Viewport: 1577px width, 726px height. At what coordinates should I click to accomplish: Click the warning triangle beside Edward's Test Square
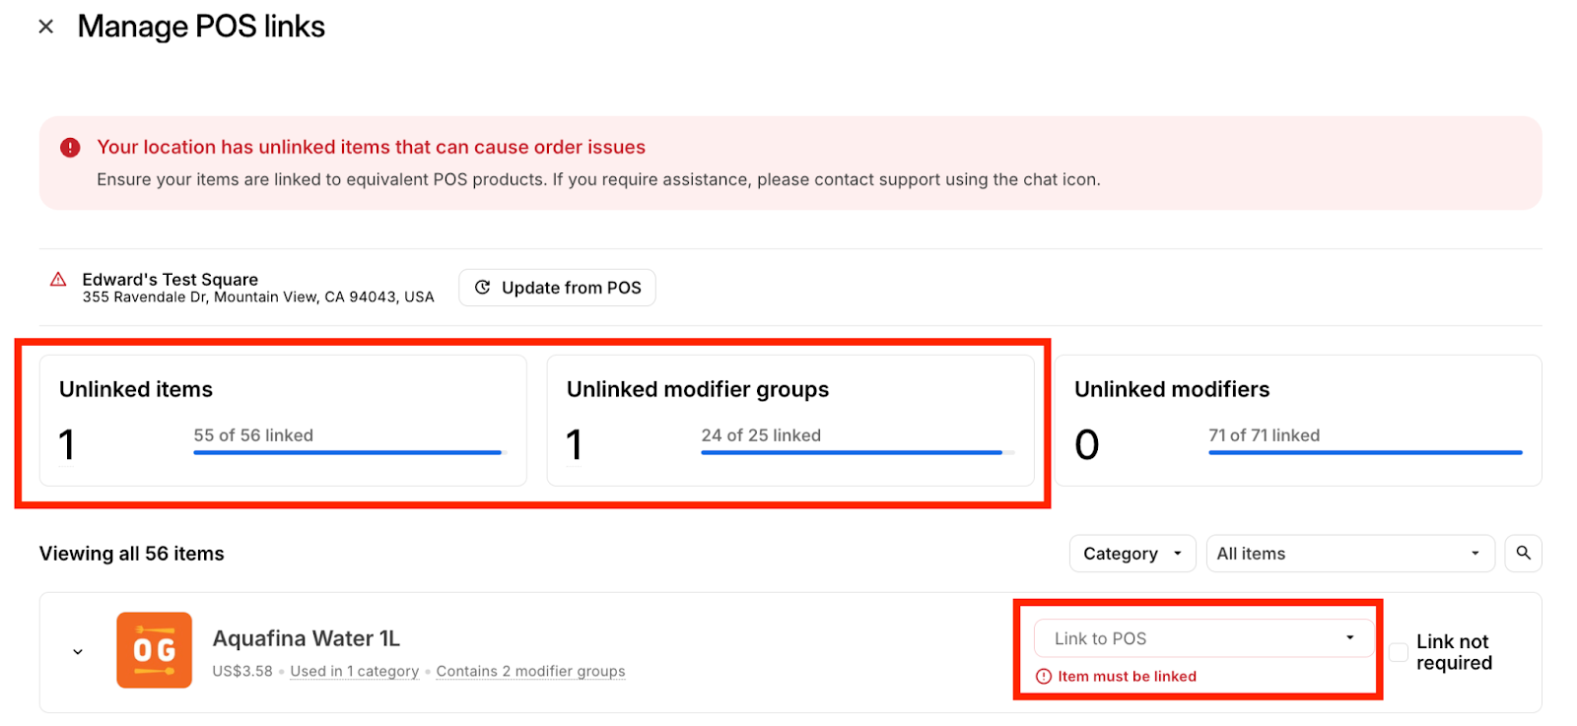(58, 280)
